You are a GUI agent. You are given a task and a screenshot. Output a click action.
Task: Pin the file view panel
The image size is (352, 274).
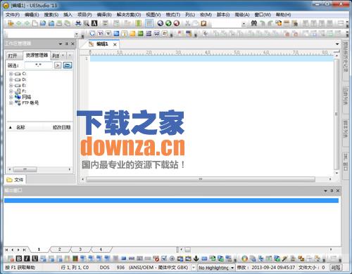67,44
